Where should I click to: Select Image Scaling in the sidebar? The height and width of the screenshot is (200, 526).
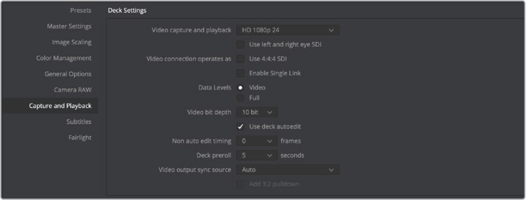pos(72,42)
